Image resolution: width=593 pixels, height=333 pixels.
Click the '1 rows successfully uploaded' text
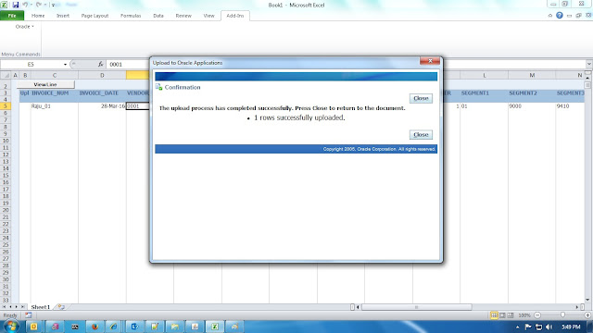point(299,117)
